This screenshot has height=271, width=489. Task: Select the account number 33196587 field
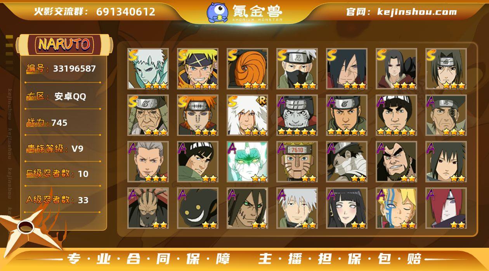62,69
